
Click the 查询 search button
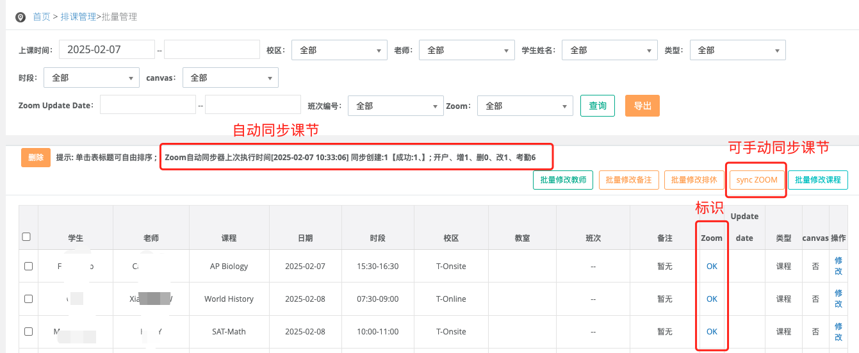[x=597, y=106]
